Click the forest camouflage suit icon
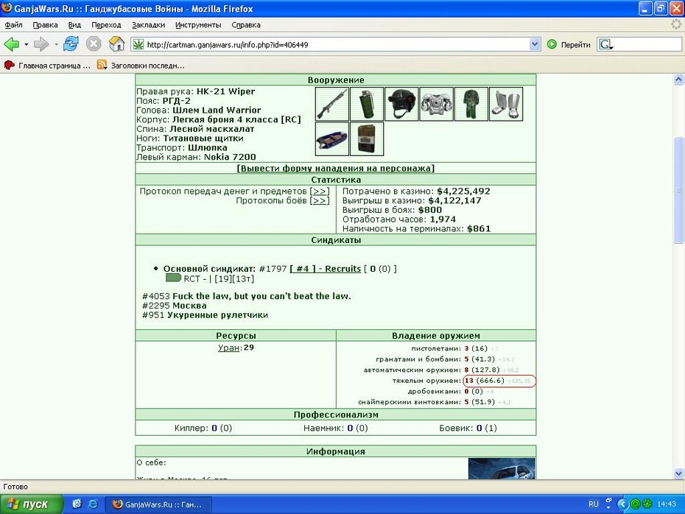685x514 pixels. coord(471,104)
